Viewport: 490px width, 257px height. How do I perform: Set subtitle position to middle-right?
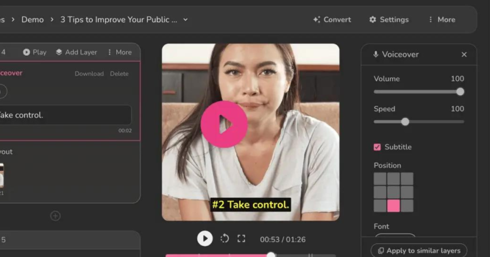point(407,192)
